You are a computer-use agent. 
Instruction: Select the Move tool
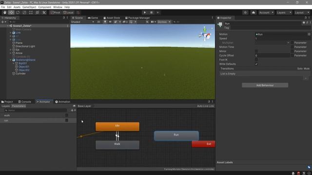click(x=11, y=13)
